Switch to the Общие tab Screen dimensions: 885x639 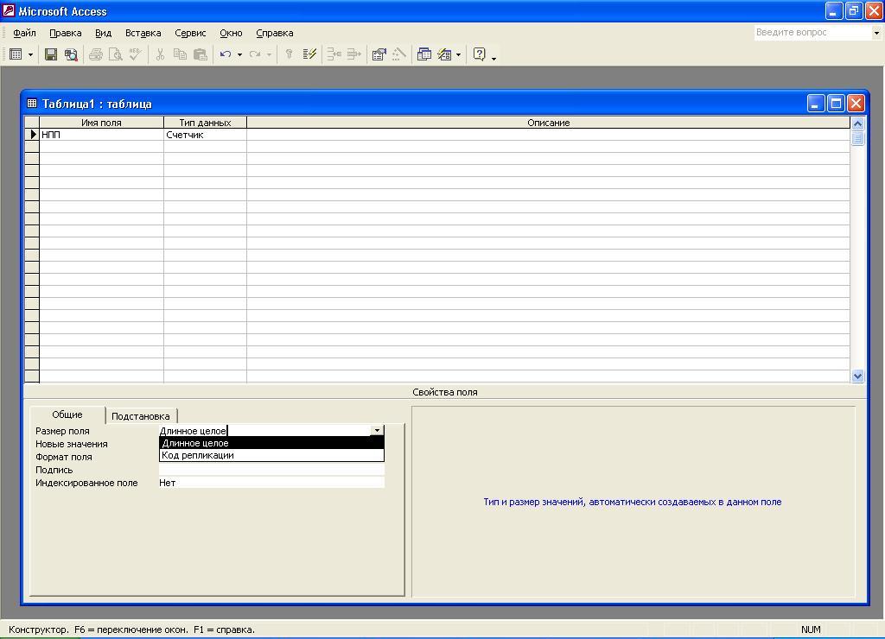tap(67, 414)
